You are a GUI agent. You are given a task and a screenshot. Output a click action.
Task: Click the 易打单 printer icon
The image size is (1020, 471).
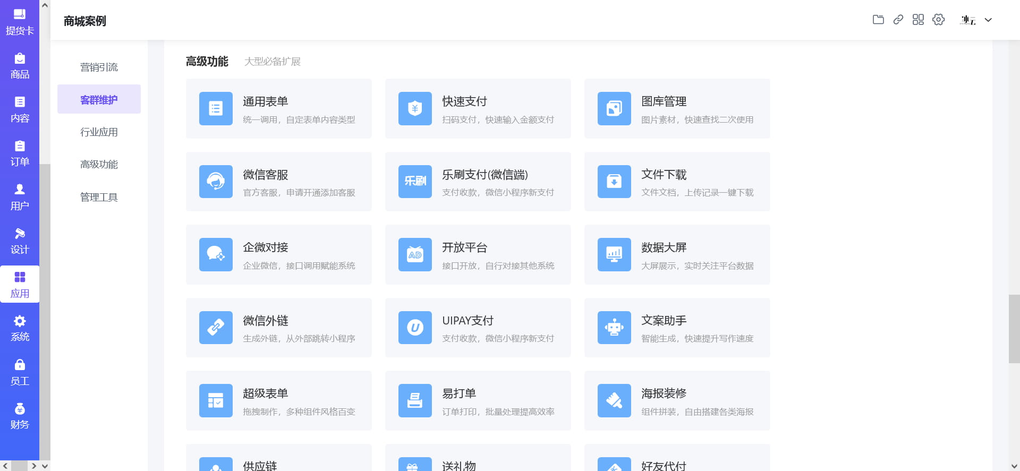(x=415, y=401)
